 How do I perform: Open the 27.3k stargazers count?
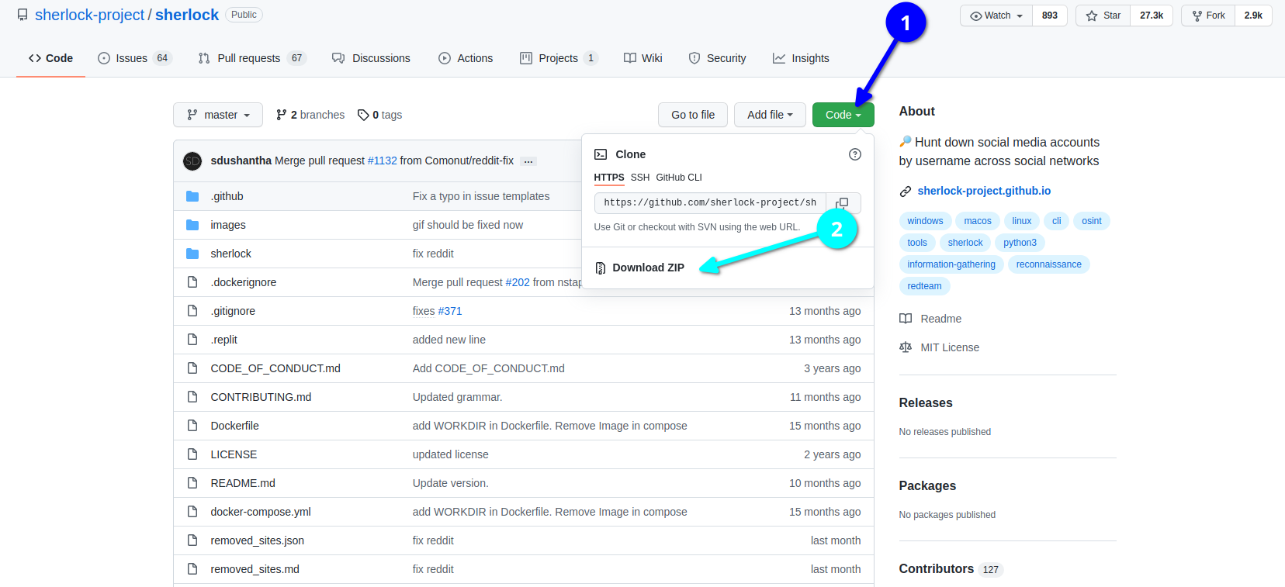coord(1152,16)
